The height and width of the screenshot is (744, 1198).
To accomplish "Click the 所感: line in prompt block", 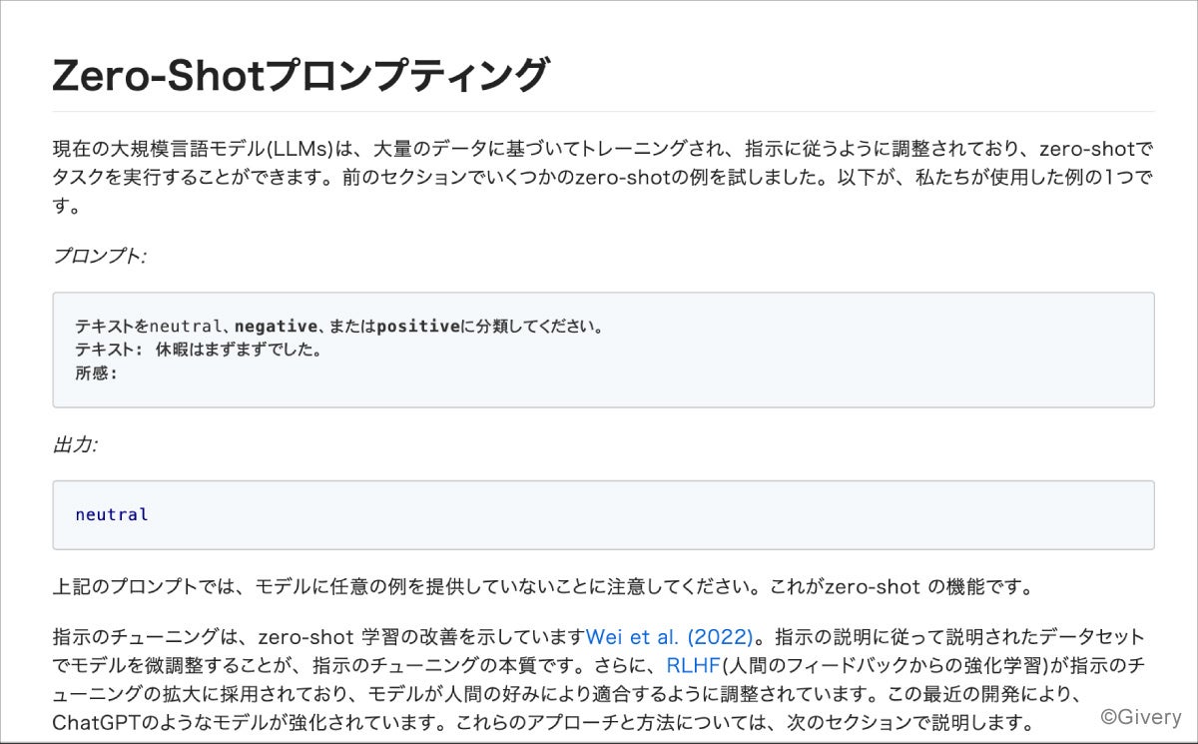I will (x=96, y=374).
